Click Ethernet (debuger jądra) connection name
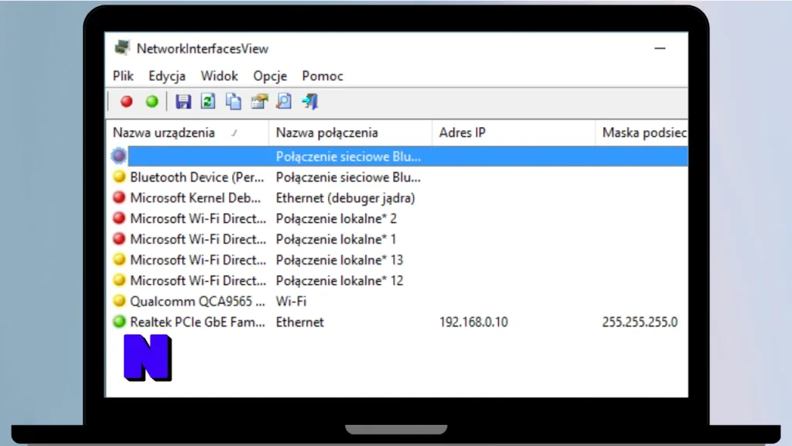The image size is (792, 446). [346, 198]
